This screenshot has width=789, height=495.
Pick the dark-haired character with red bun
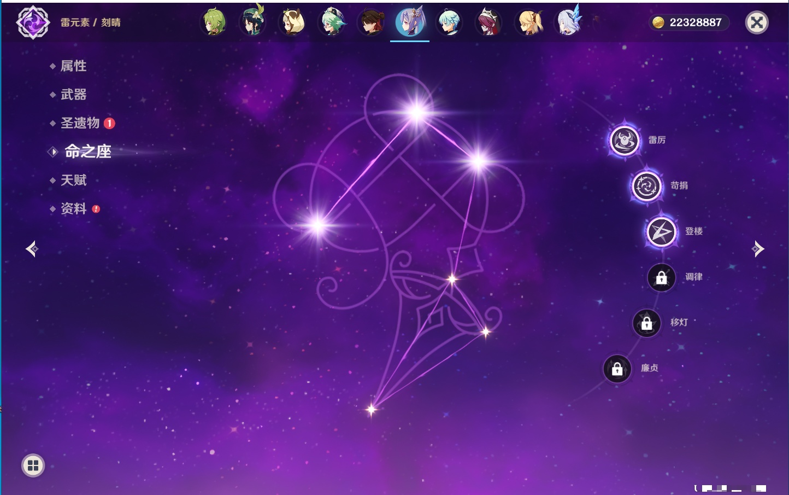[x=371, y=22]
